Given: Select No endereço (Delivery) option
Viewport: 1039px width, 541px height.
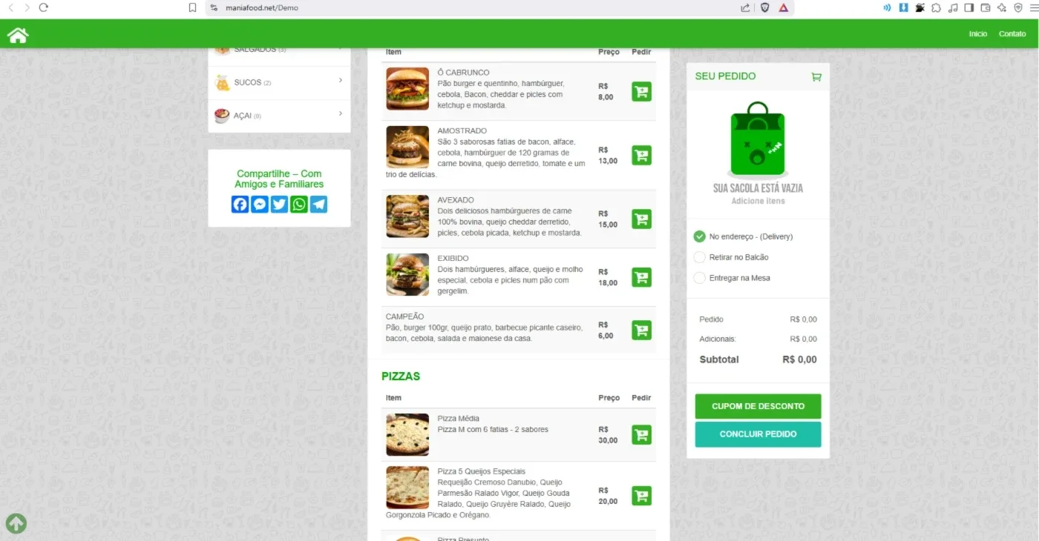Looking at the screenshot, I should point(699,236).
